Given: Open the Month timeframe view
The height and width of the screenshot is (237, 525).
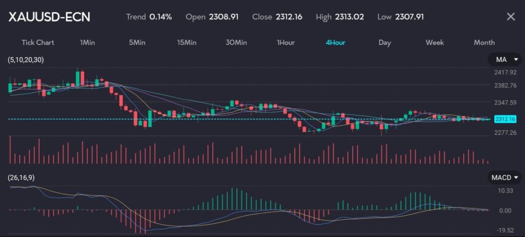Looking at the screenshot, I should coord(484,42).
